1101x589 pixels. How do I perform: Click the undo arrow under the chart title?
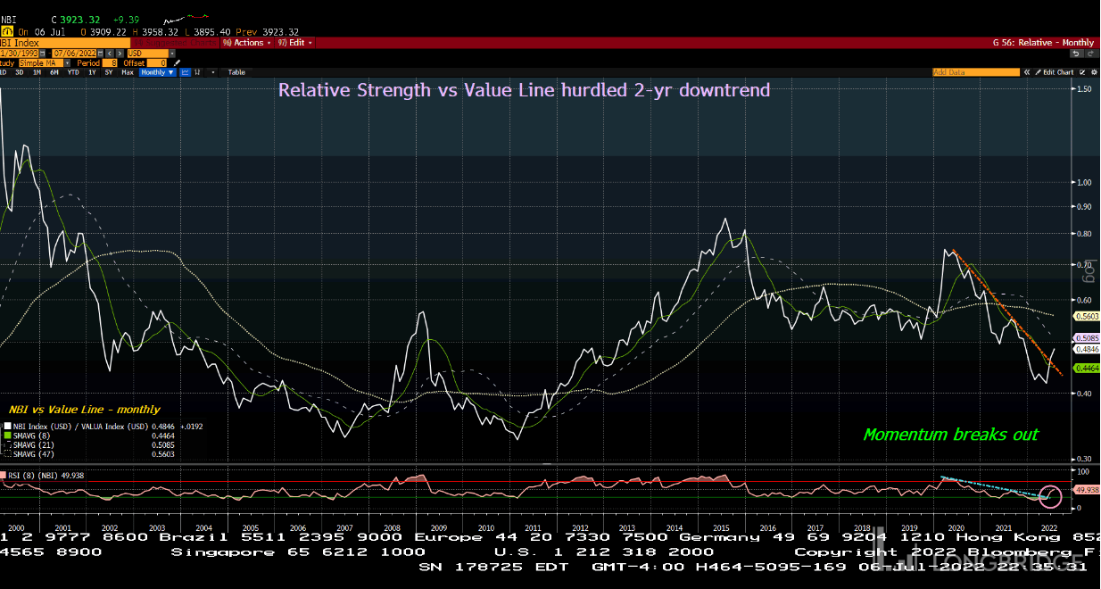pos(1076,54)
